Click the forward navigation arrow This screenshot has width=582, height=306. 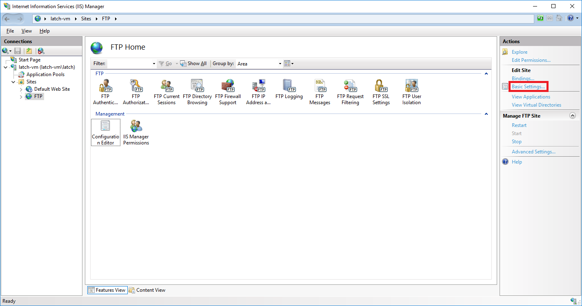(20, 19)
